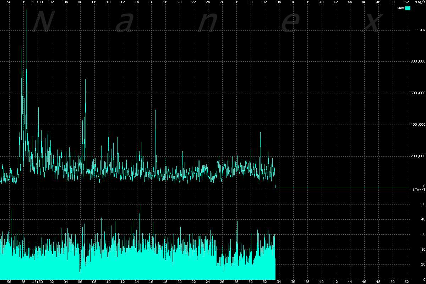Select the 36 label on the bottom time axis
426x284 pixels.
click(x=293, y=282)
